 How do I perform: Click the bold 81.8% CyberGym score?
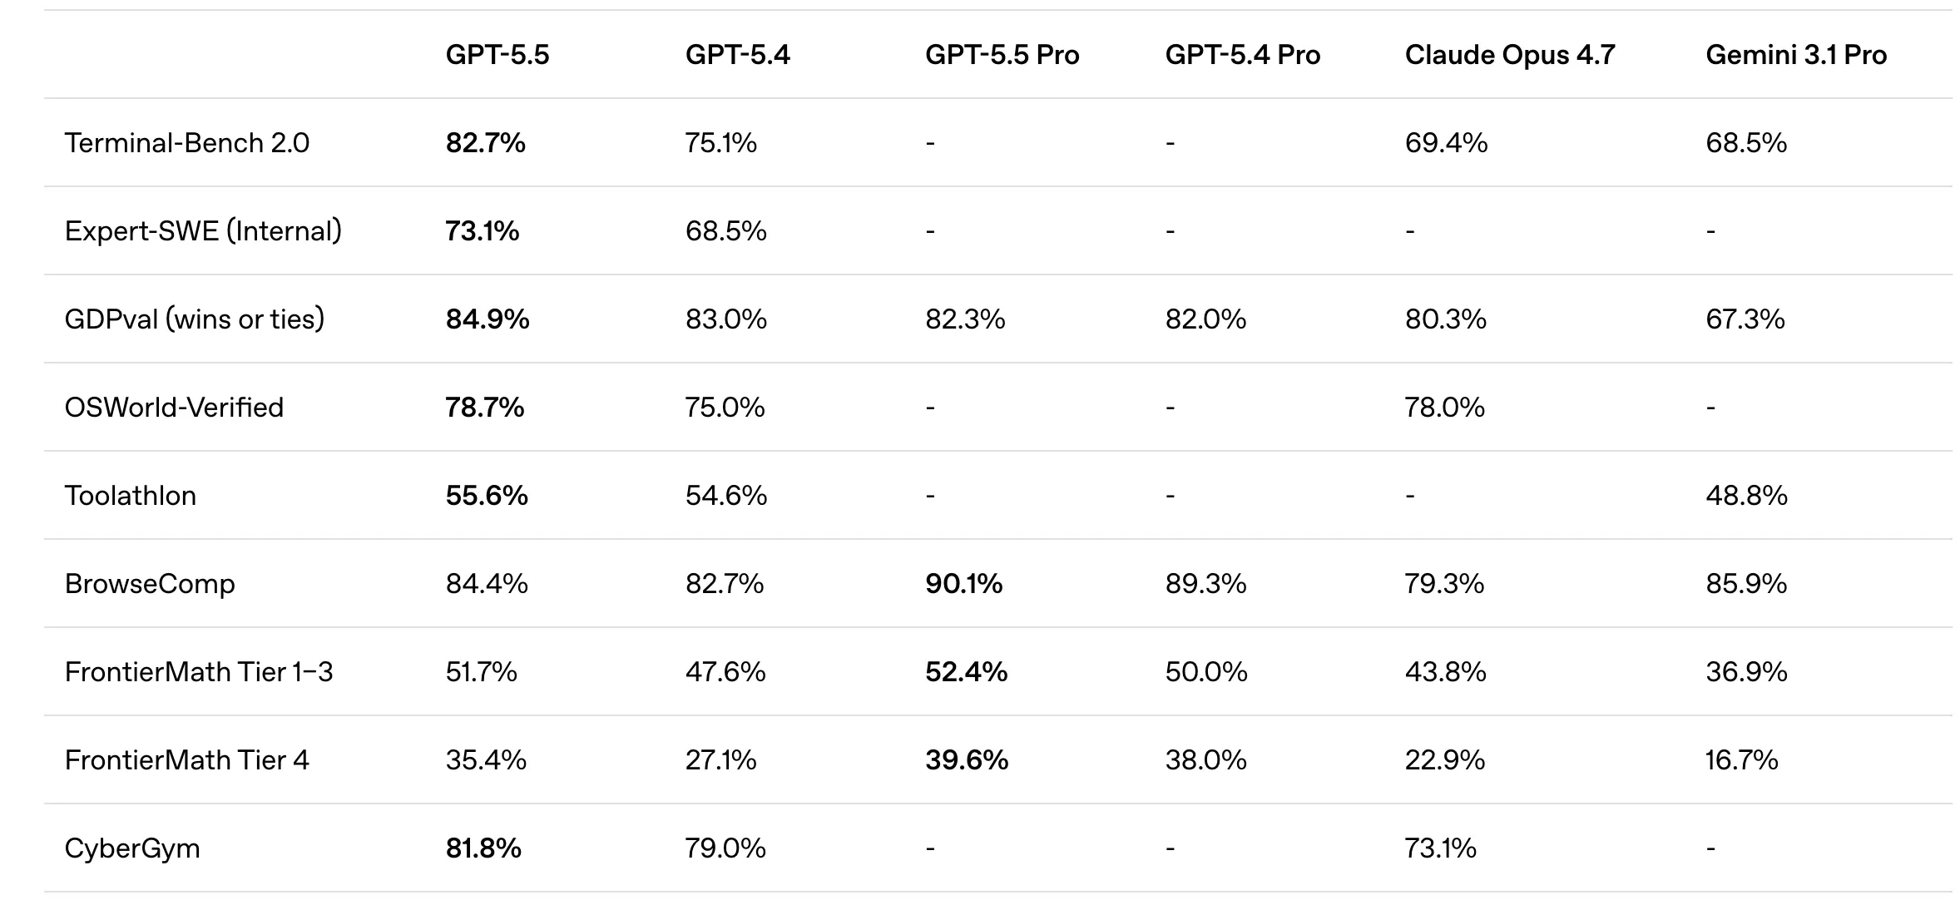pyautogui.click(x=483, y=848)
